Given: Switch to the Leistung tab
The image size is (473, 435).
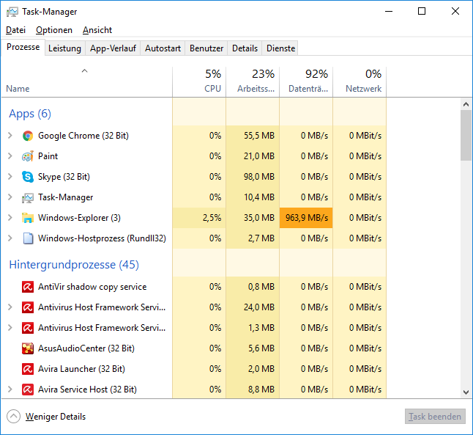Looking at the screenshot, I should [x=65, y=48].
